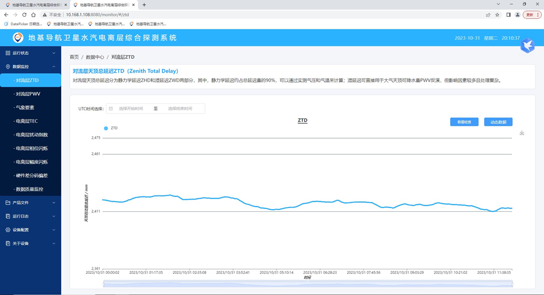Close the active second browser tab
Viewport: 544px width, 295px height.
(x=133, y=5)
